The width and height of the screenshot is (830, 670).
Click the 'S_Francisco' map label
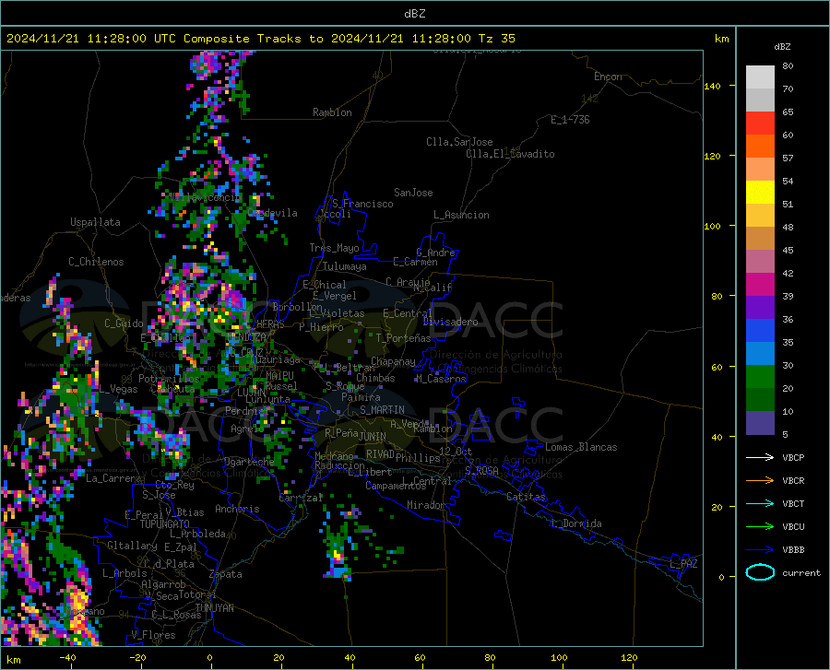click(362, 204)
